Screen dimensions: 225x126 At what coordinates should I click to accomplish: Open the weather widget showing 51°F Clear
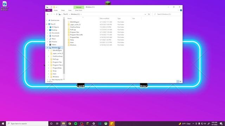pyautogui.click(x=185, y=124)
